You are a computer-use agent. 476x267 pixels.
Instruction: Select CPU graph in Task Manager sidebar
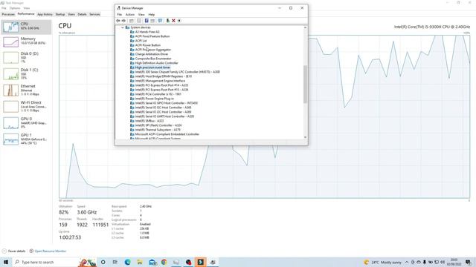coord(27,27)
